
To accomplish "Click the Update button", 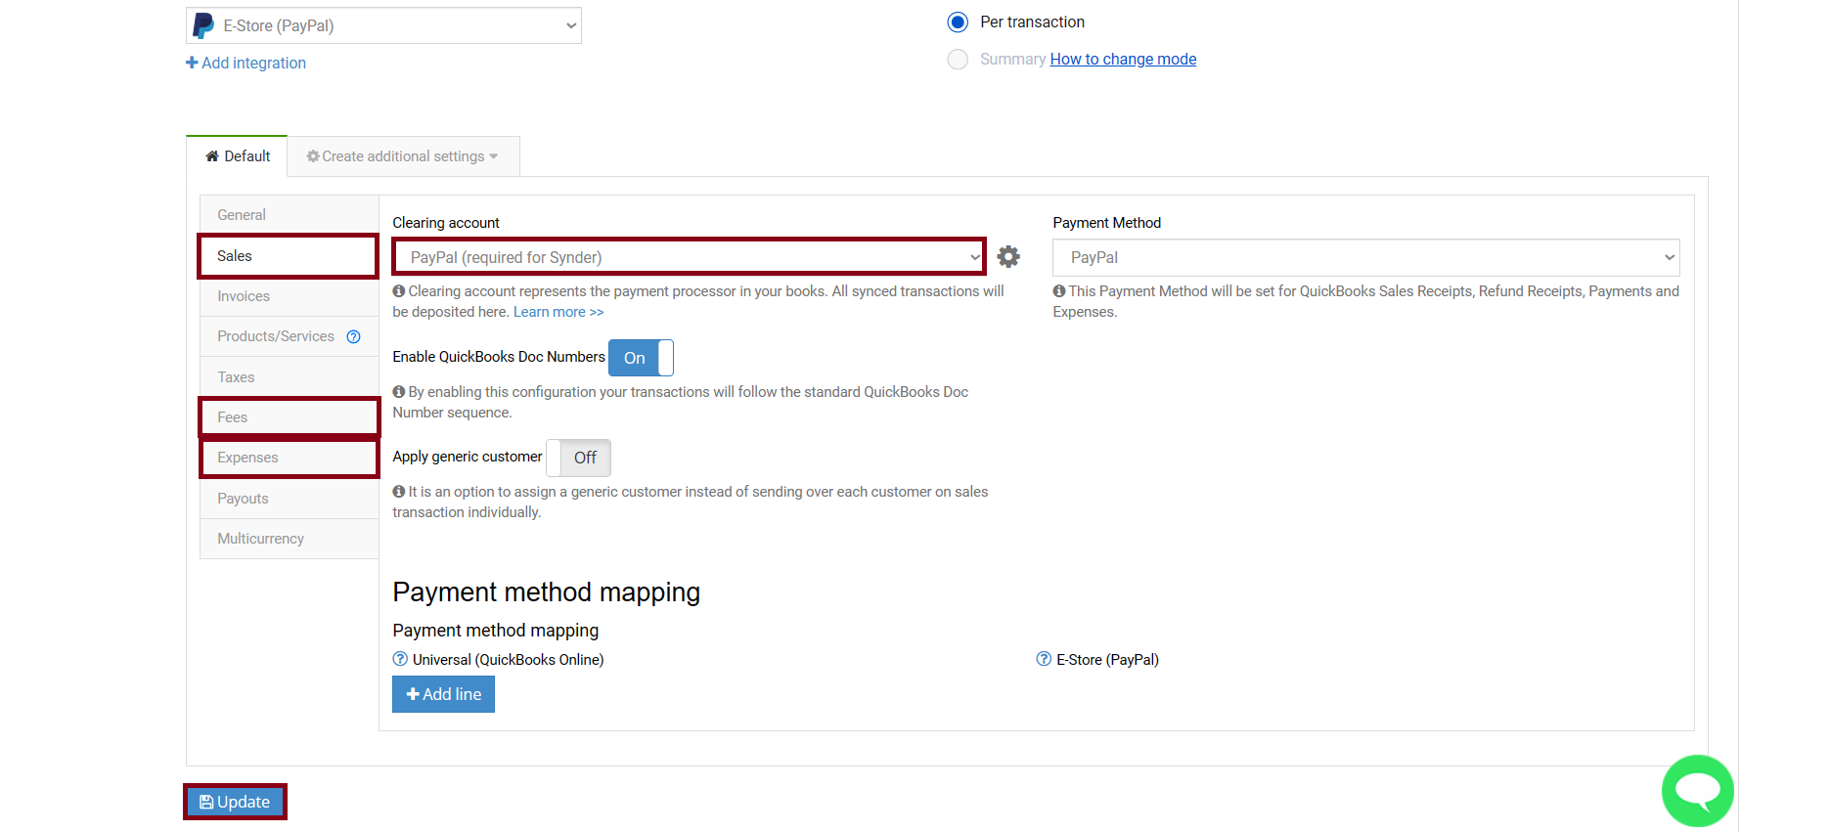I will 235,802.
